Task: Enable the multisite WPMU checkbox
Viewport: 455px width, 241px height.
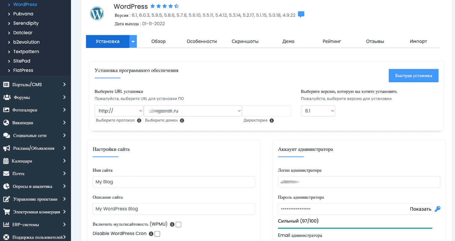Action: click(x=178, y=225)
